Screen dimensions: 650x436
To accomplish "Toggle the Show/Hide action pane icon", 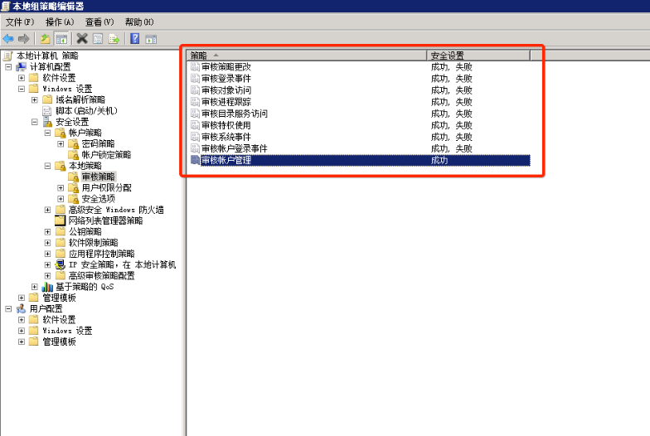I will click(150, 38).
